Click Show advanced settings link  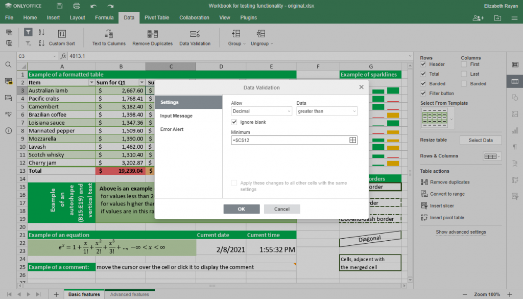tap(460, 233)
